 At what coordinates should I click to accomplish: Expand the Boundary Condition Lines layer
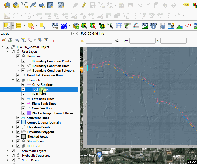18,66
